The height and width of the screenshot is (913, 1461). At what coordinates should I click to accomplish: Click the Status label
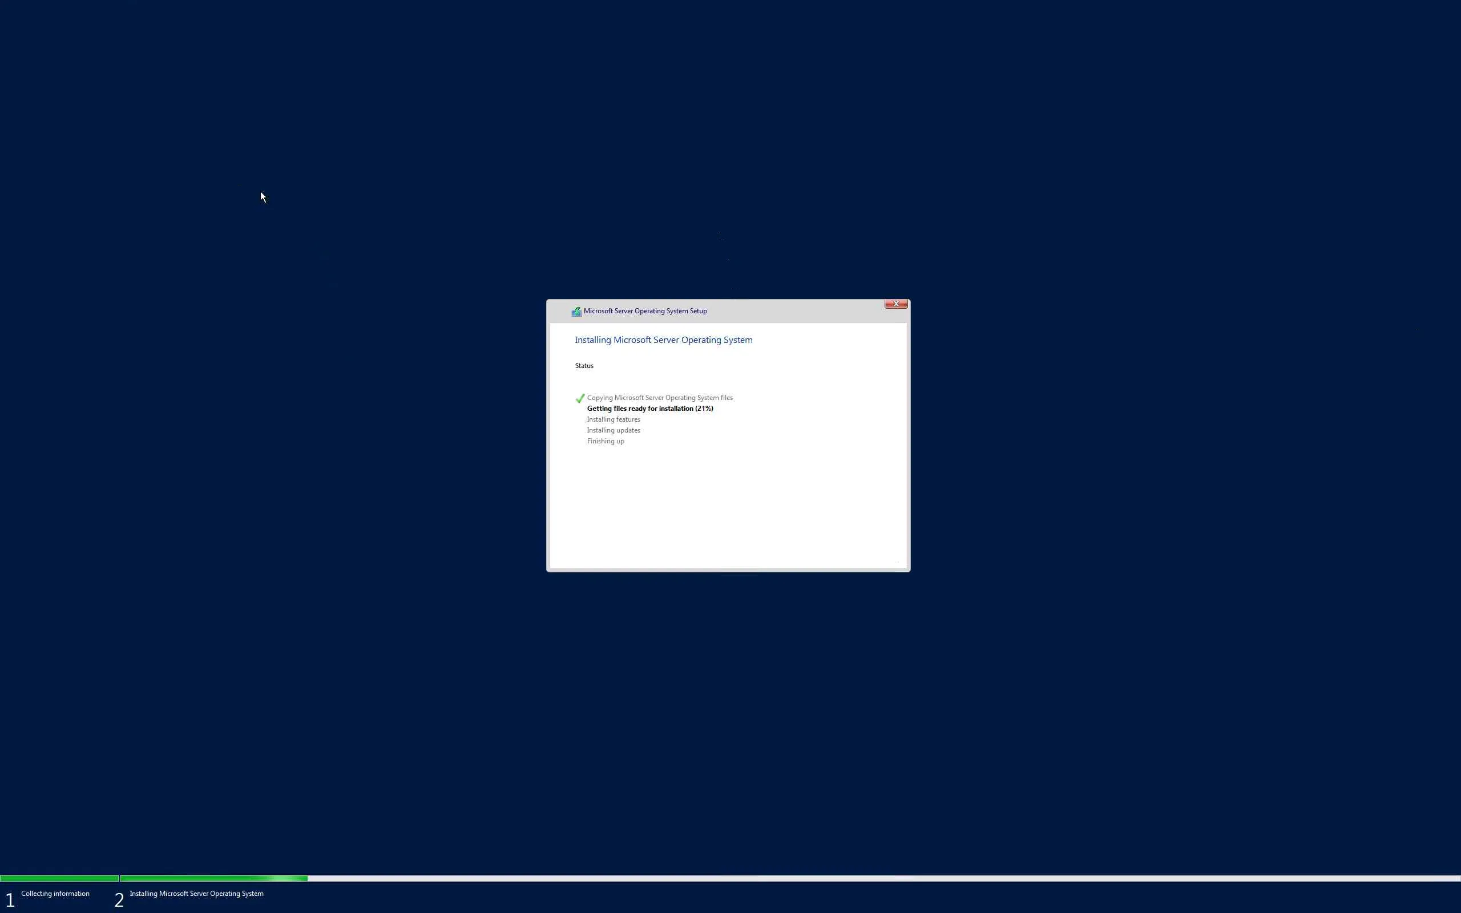tap(584, 366)
